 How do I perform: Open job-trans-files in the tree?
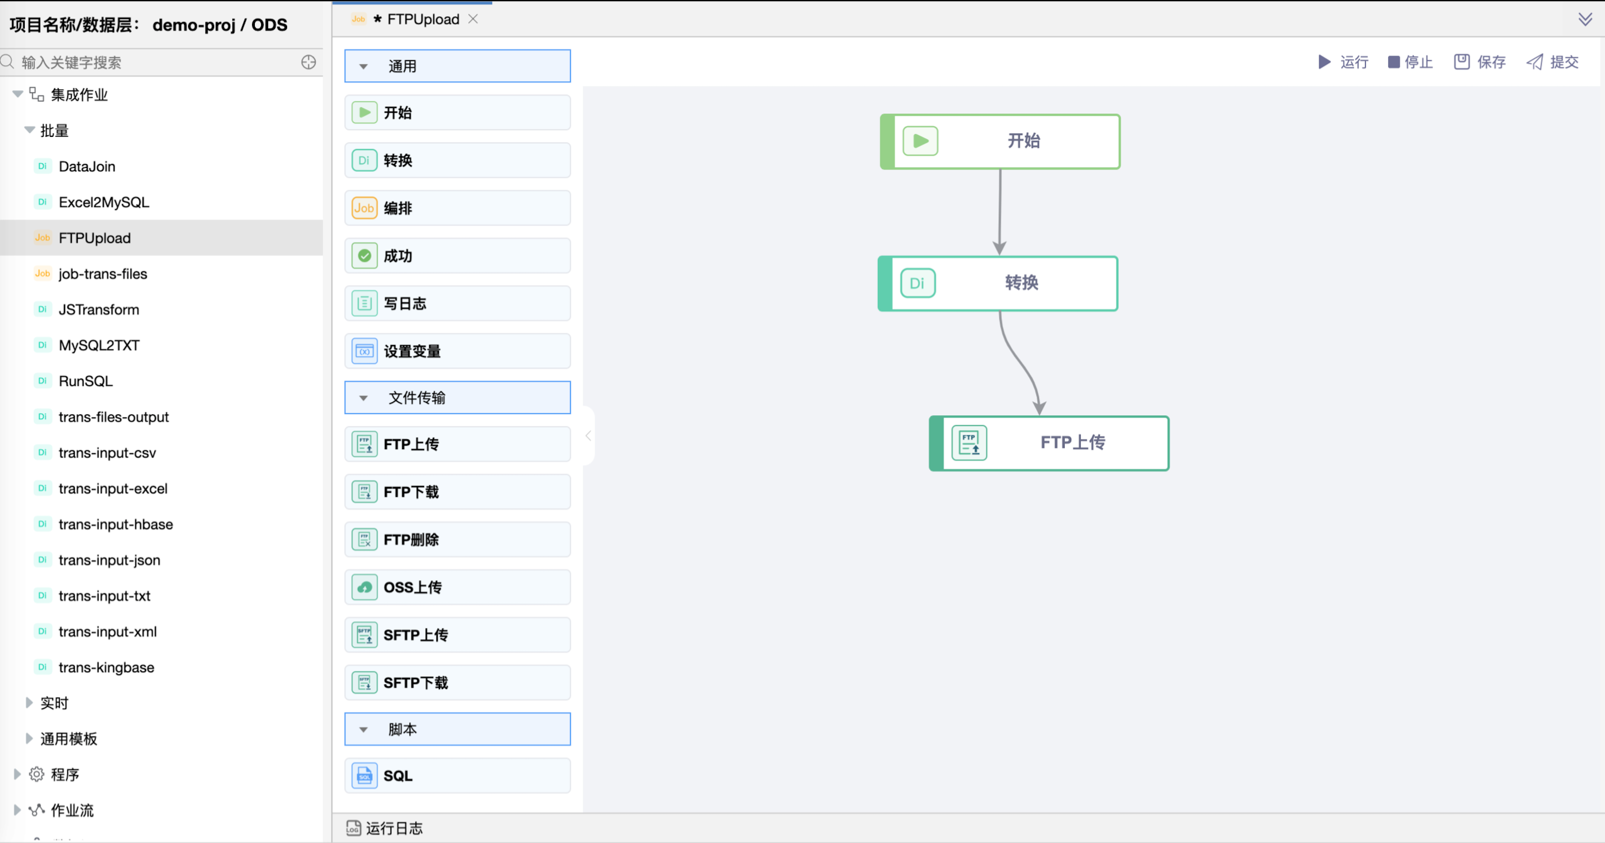tap(103, 274)
